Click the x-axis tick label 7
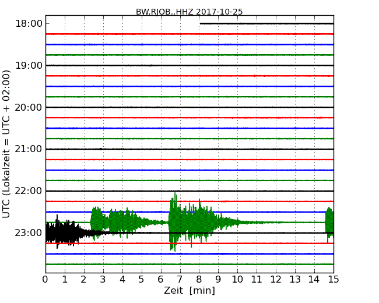 180,280
